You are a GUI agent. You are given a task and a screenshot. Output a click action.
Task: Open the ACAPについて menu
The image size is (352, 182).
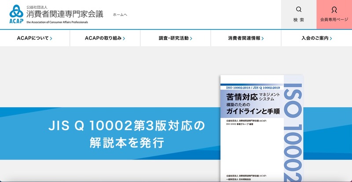click(33, 38)
